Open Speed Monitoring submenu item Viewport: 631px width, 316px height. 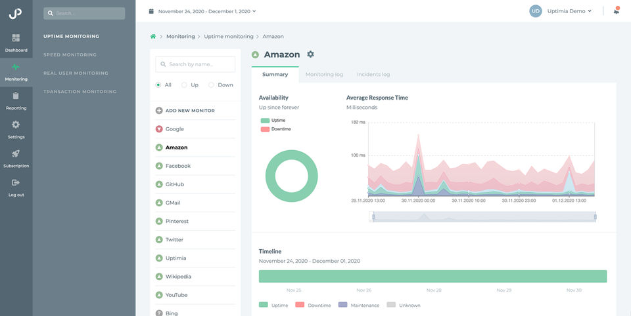(70, 54)
